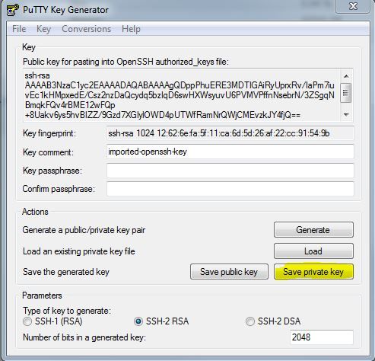The image size is (375, 361).
Task: Open the File menu
Action: [19, 29]
